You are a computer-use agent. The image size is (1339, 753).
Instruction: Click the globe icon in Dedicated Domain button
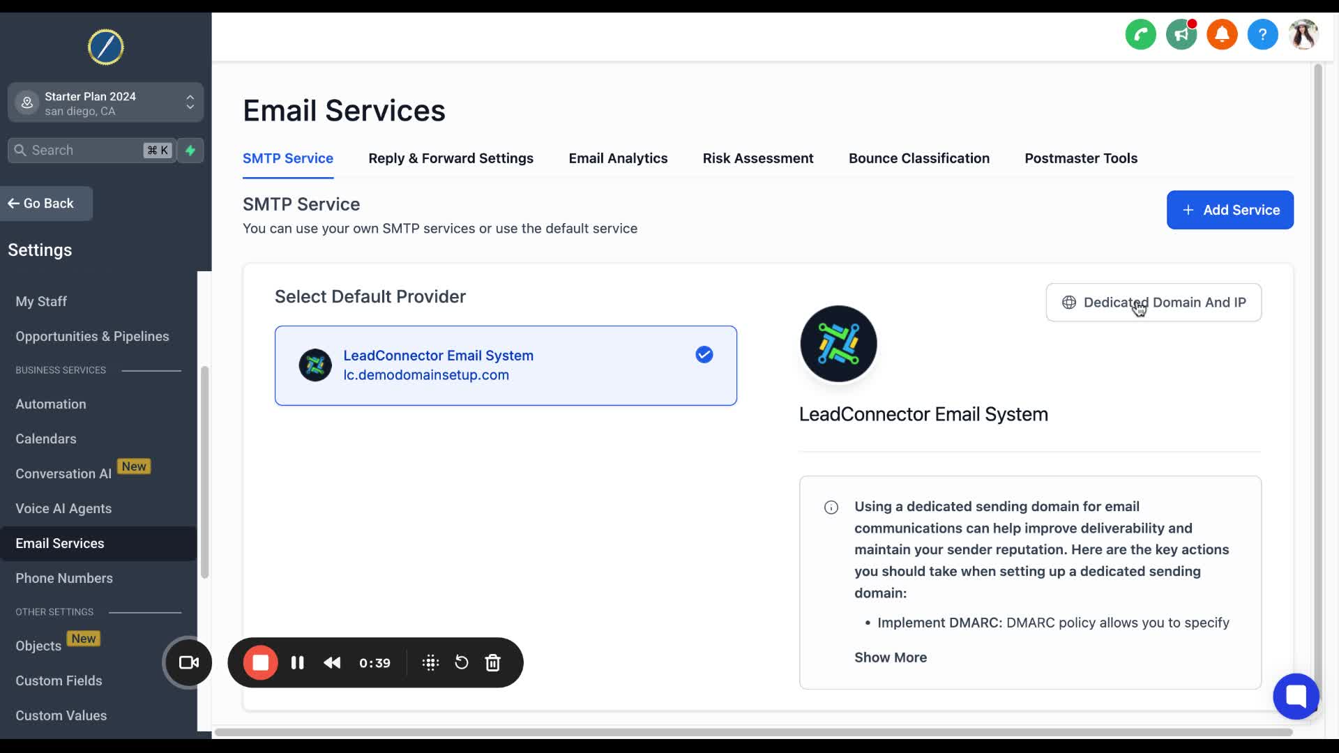tap(1068, 303)
